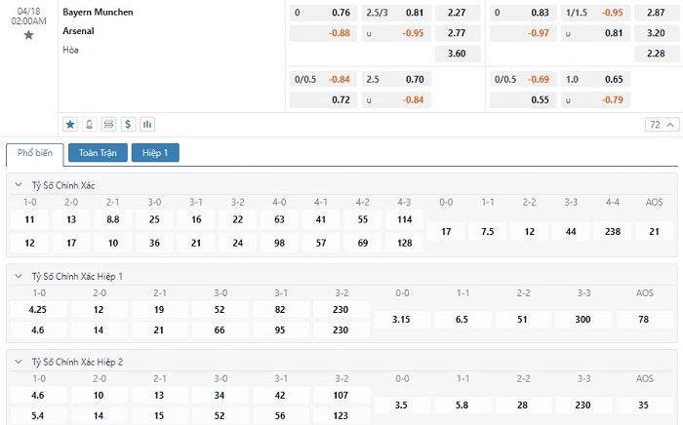Collapse the Tỷ Số Chính Xác section
Image resolution: width=683 pixels, height=425 pixels.
[19, 185]
